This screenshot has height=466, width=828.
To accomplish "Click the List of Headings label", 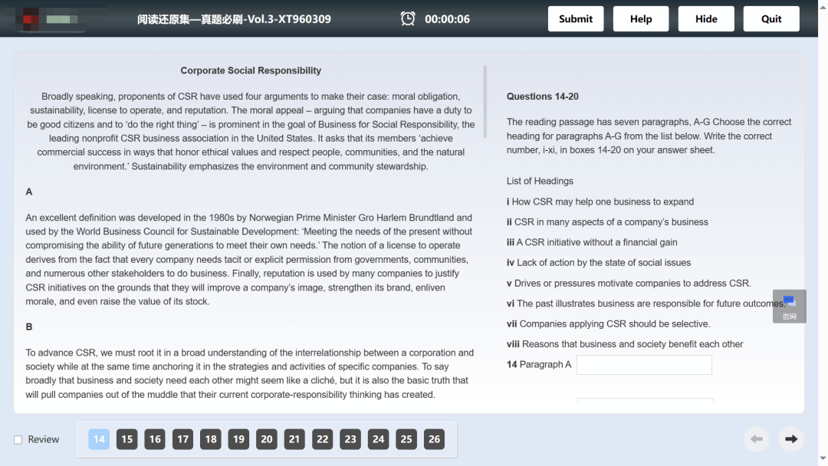I will coord(540,181).
